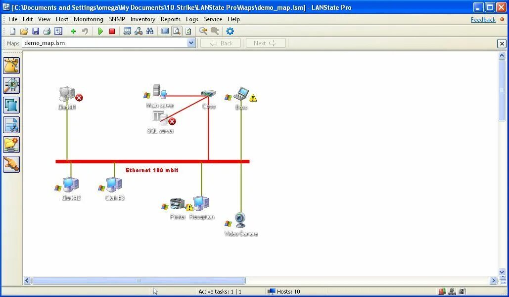Click the New map toolbar icon
Viewport: 509px width, 297px height.
pyautogui.click(x=12, y=31)
